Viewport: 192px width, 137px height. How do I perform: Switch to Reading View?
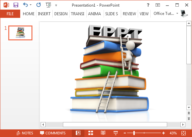click(x=103, y=133)
